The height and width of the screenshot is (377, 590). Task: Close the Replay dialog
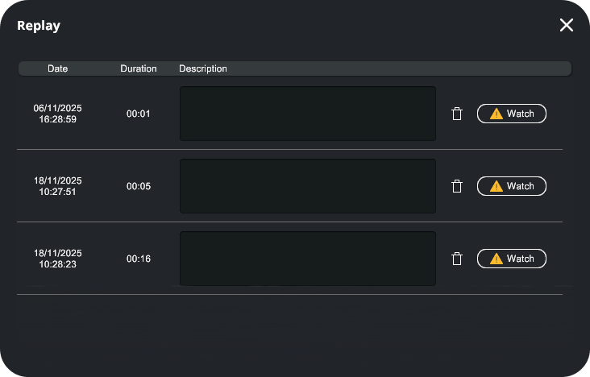567,25
